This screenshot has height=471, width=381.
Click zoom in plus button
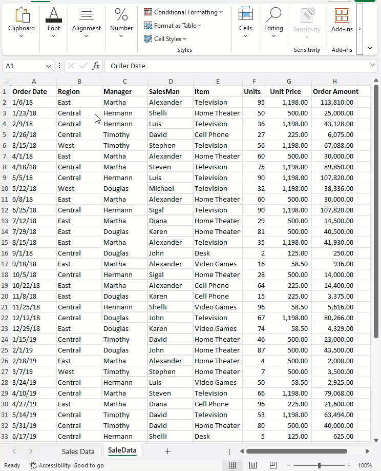click(349, 465)
